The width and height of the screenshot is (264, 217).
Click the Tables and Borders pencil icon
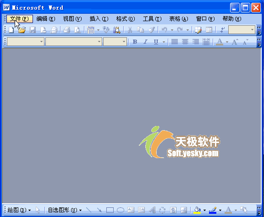click(198, 30)
